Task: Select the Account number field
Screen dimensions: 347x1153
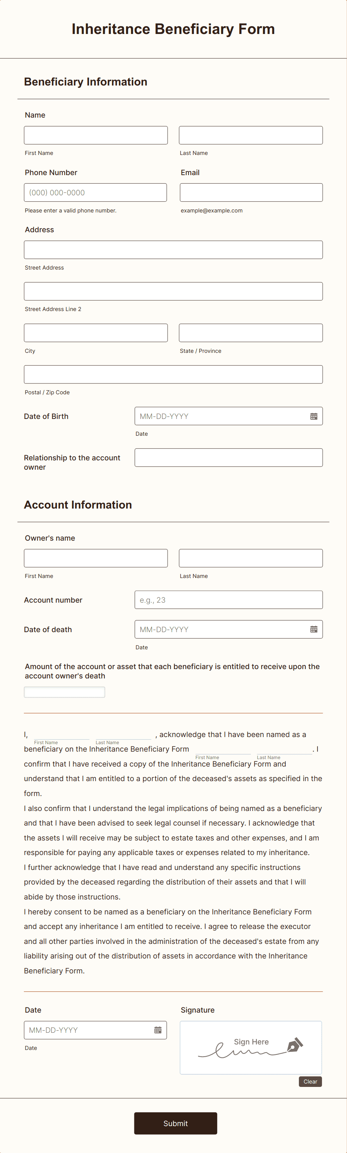Action: coord(228,599)
